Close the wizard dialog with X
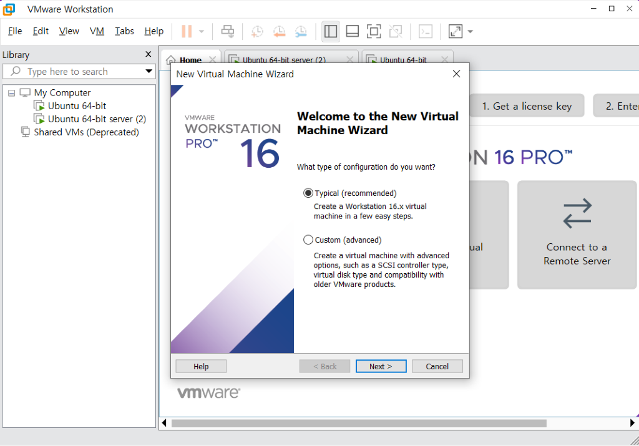This screenshot has width=639, height=446. point(456,74)
